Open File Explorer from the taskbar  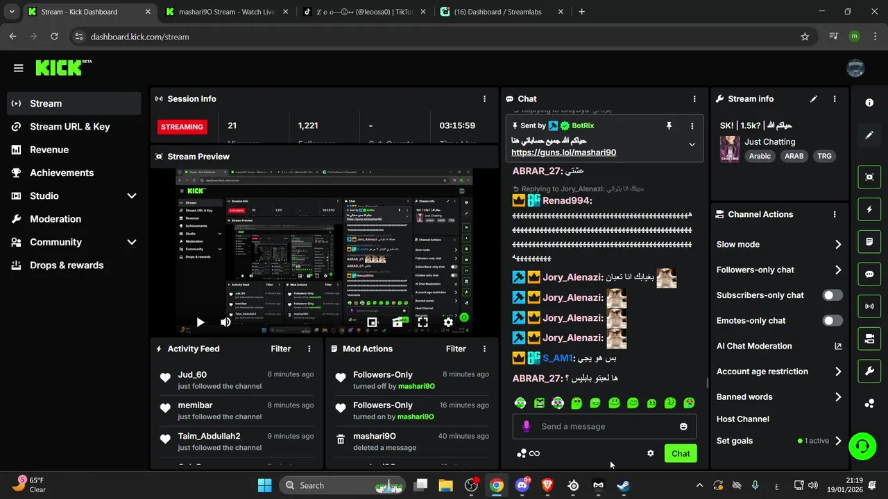click(445, 485)
